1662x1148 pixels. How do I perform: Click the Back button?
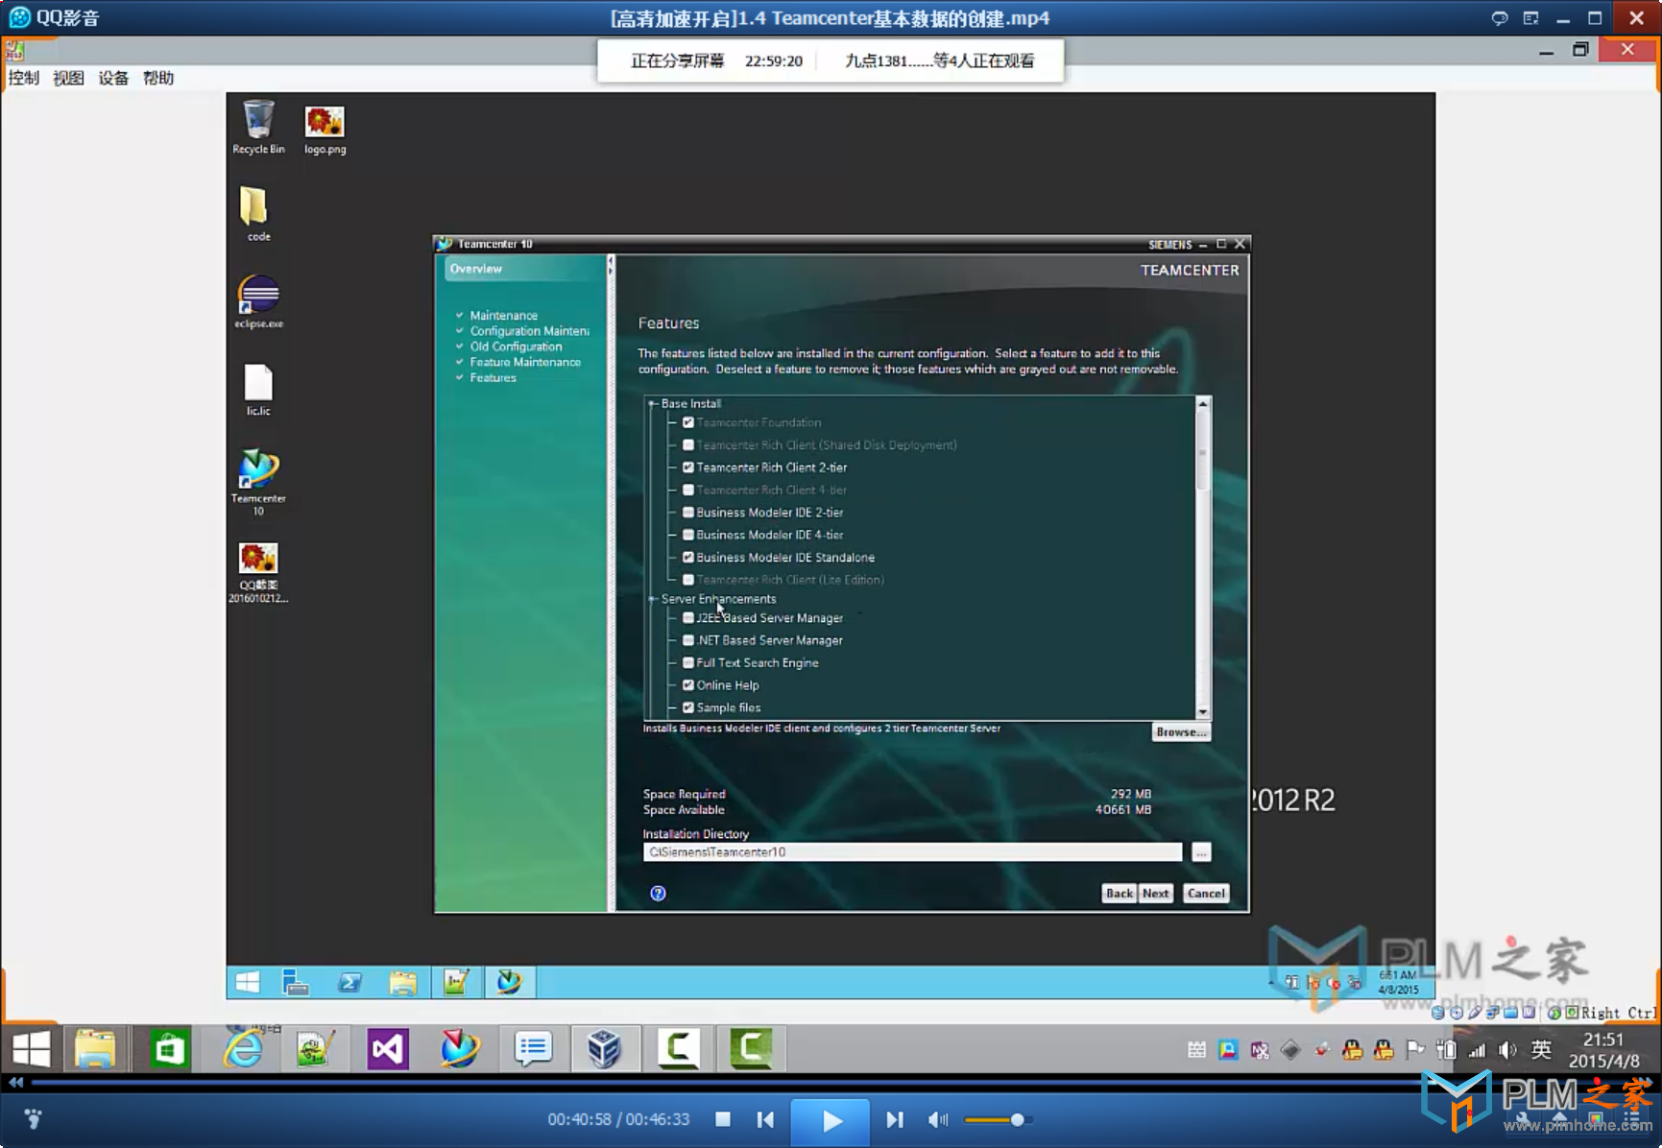click(1119, 894)
